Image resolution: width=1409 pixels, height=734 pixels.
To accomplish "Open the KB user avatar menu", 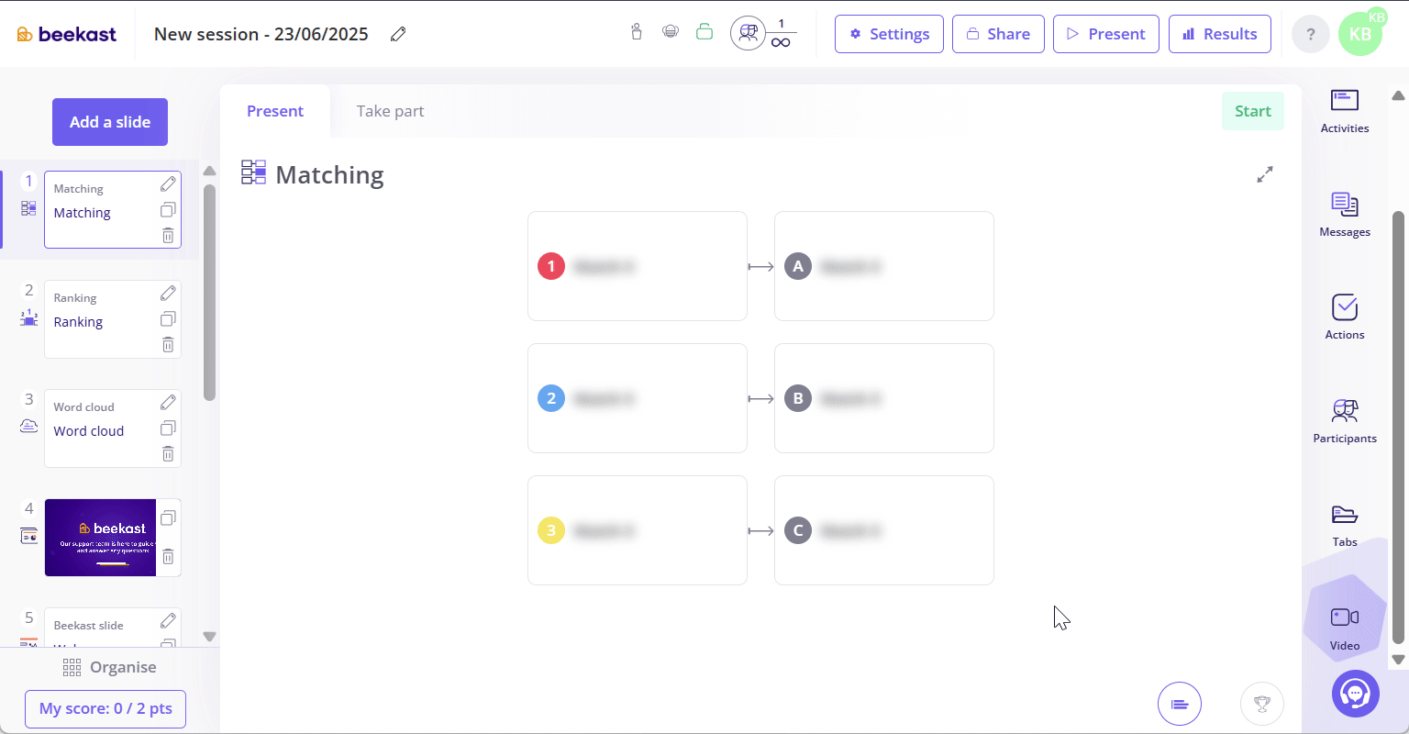I will (x=1360, y=34).
